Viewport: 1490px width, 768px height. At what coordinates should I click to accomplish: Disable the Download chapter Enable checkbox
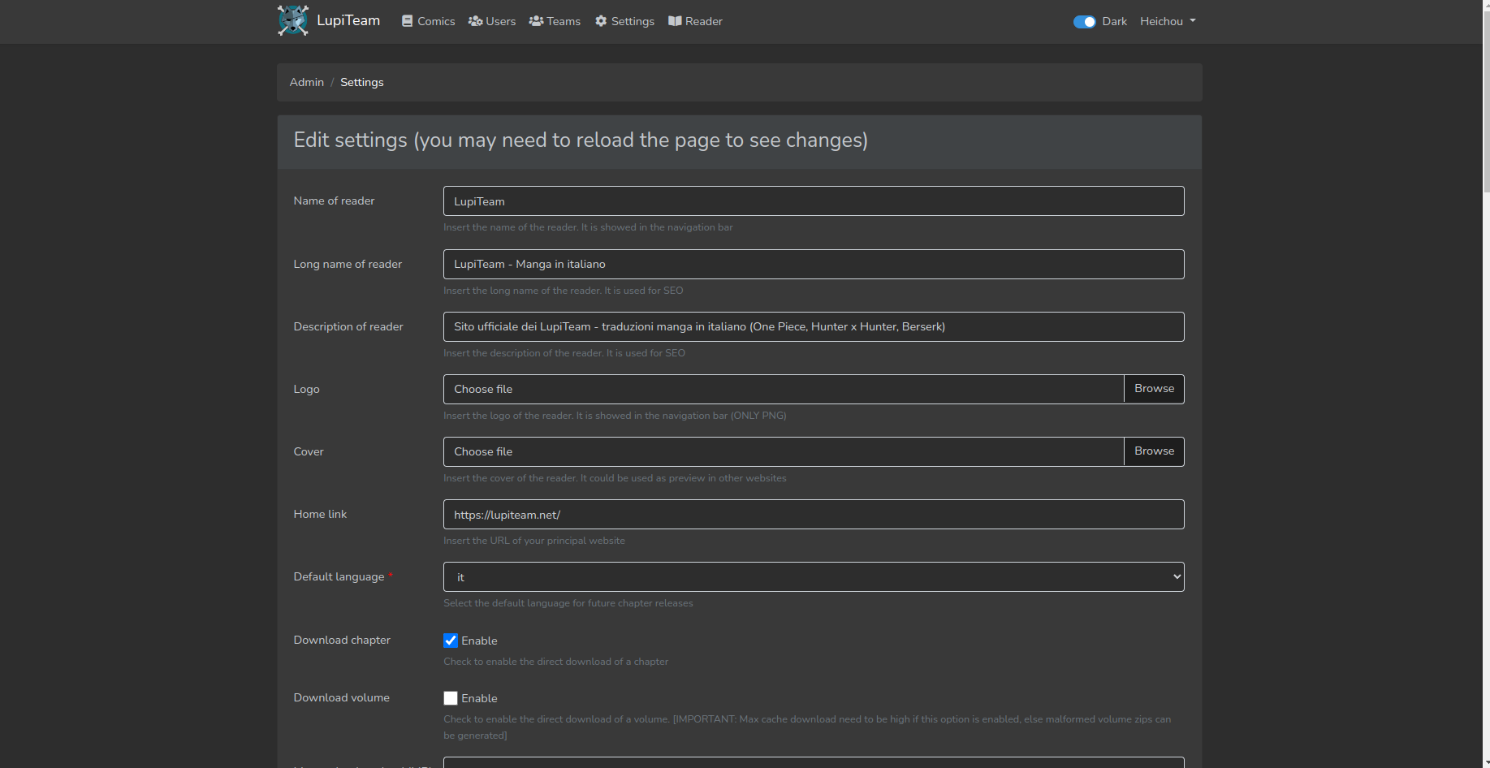click(x=451, y=641)
